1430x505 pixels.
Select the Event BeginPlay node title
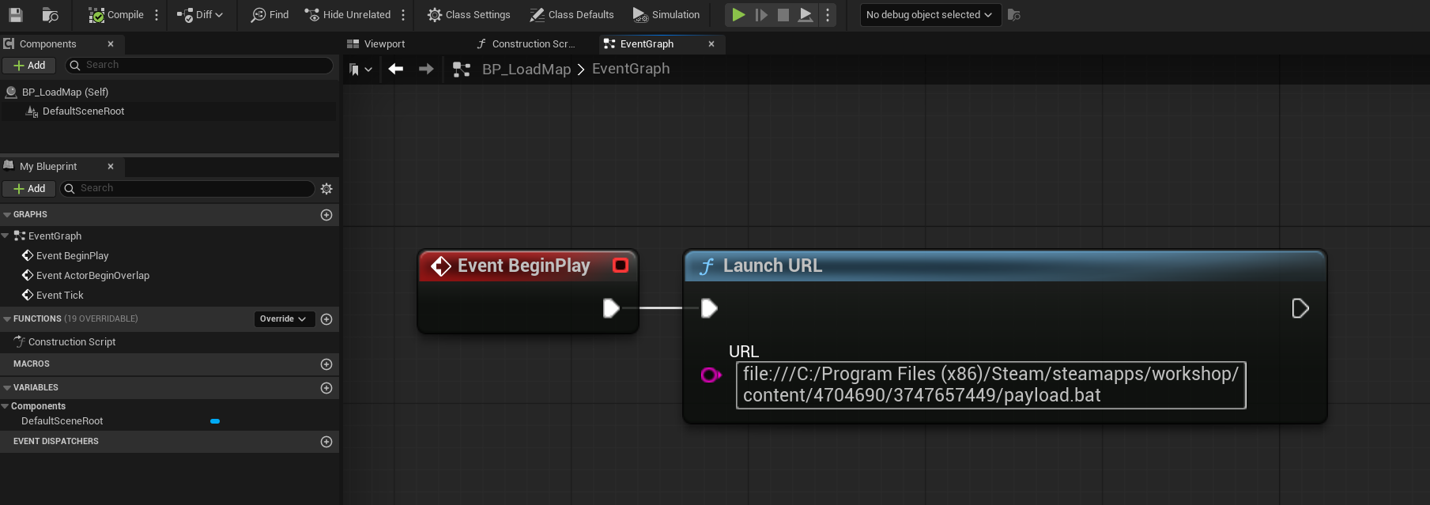[523, 266]
